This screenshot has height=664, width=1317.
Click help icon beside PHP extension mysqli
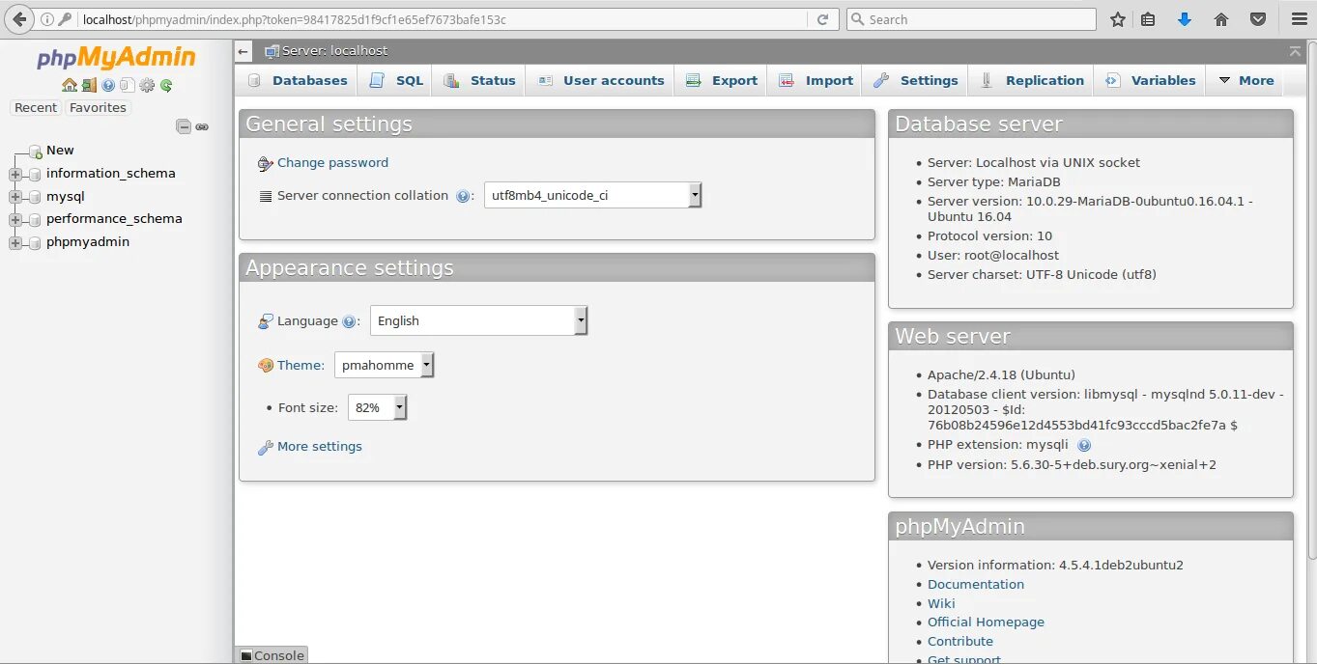tap(1084, 445)
